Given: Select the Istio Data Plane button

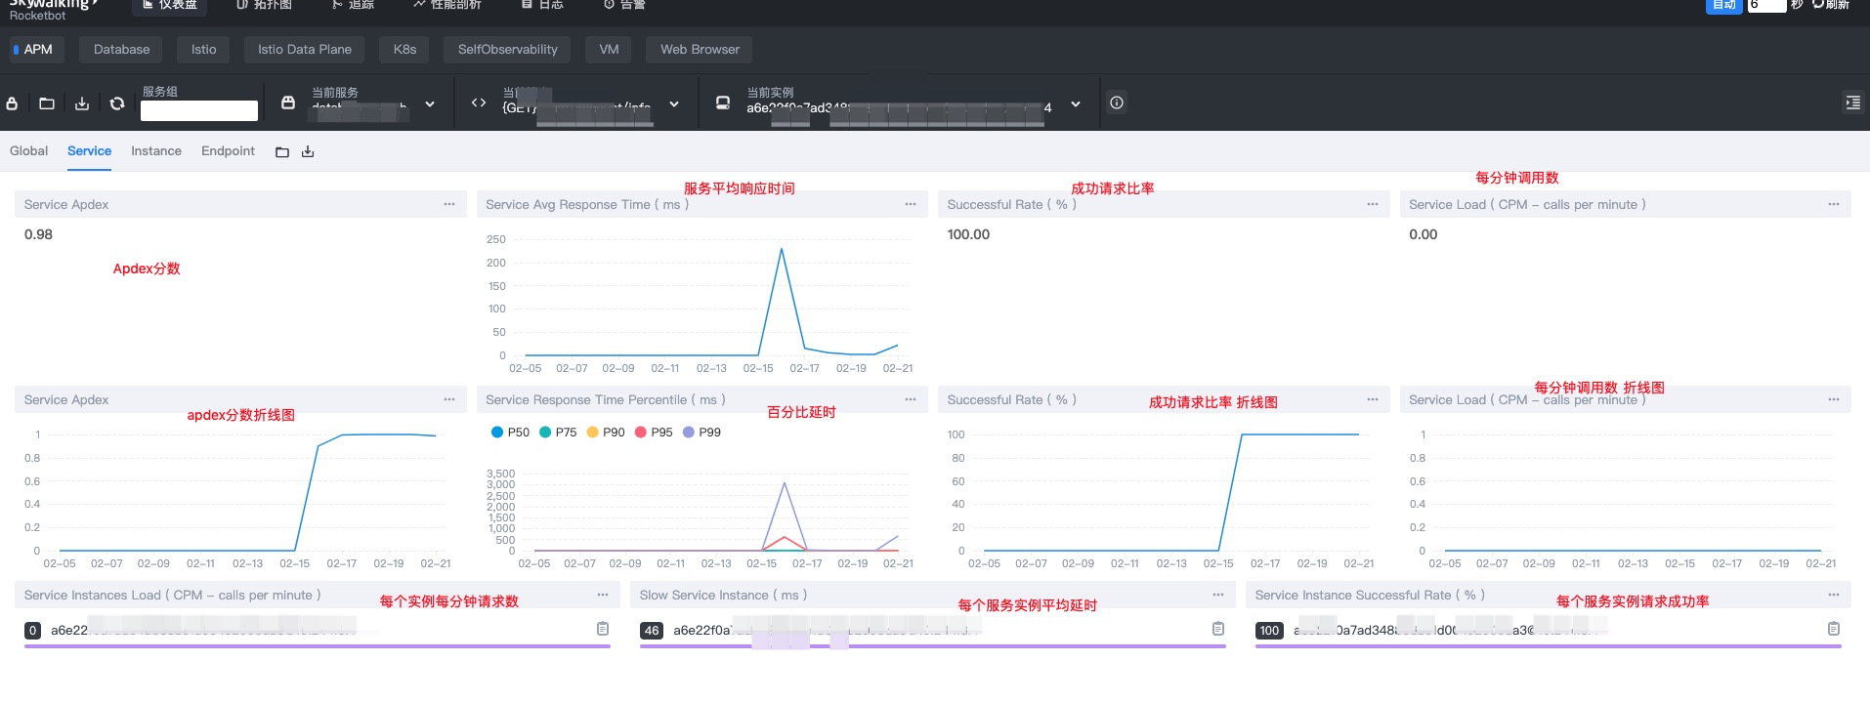Looking at the screenshot, I should pos(305,50).
